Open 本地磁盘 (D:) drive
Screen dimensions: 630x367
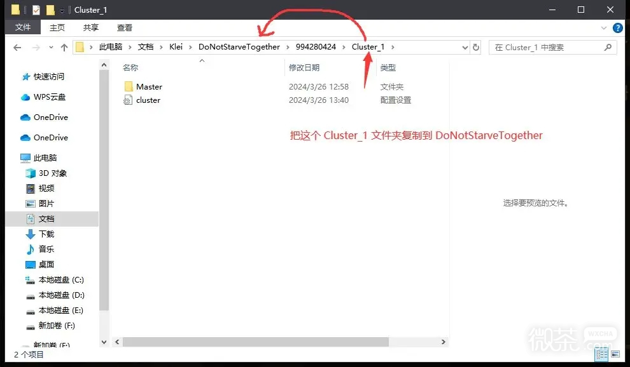point(62,295)
